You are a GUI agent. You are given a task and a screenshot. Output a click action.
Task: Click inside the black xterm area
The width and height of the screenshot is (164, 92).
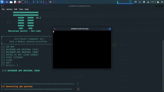click(82, 49)
